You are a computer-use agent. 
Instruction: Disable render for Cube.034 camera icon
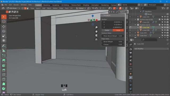click(168, 17)
